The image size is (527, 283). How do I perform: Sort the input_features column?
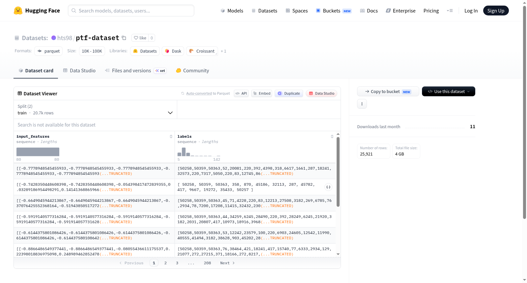coord(171,136)
